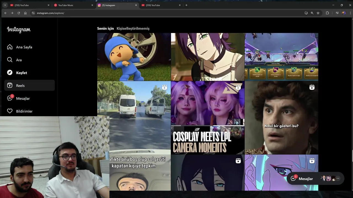The width and height of the screenshot is (353, 198).
Task: Click reel icon on minibus video
Action: tap(165, 87)
